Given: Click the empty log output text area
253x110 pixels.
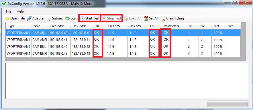Looking at the screenshot, I should [x=127, y=81].
